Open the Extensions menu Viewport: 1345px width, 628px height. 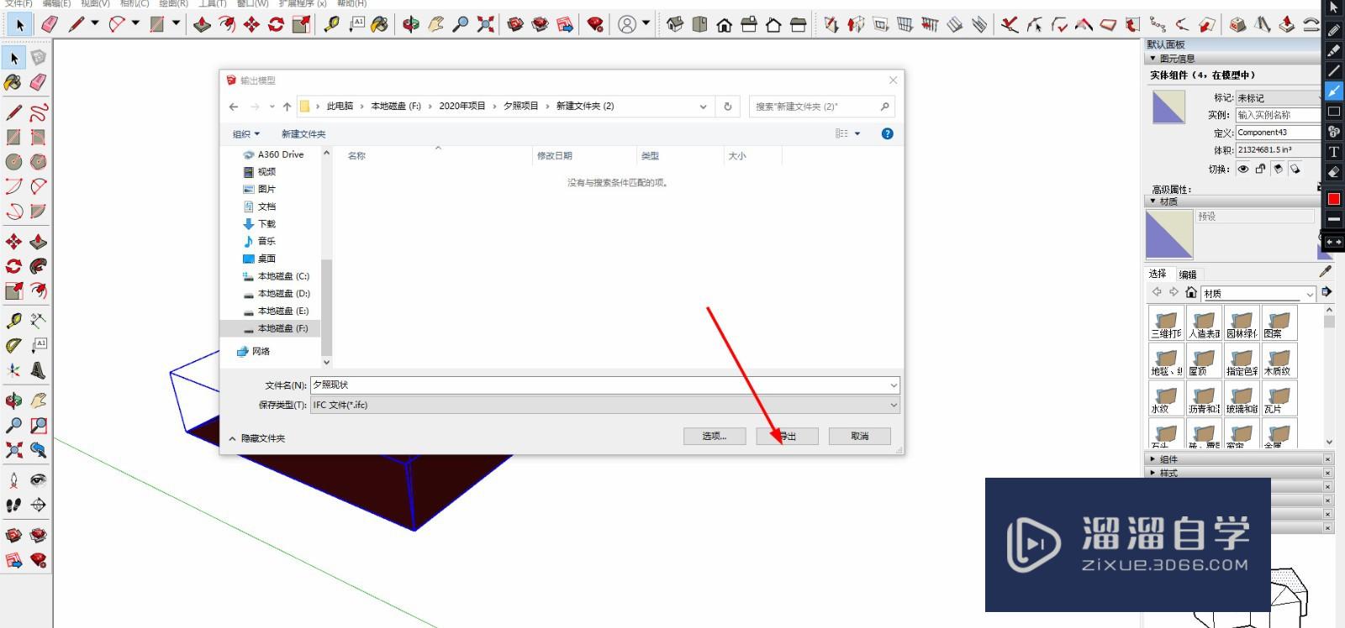[x=303, y=3]
